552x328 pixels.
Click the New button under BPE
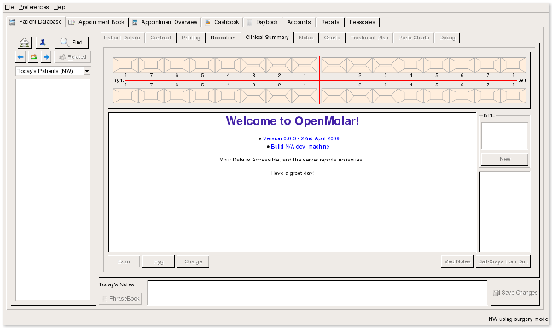click(505, 159)
